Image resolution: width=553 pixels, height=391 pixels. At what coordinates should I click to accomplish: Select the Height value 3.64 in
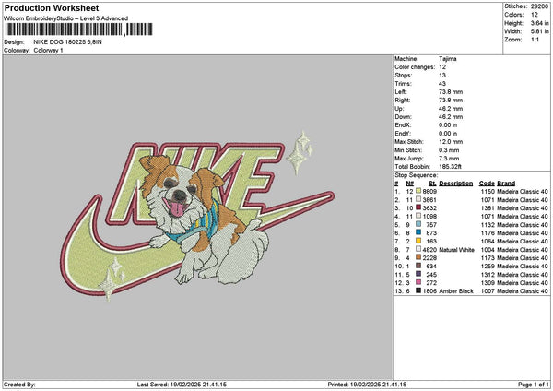[x=539, y=23]
